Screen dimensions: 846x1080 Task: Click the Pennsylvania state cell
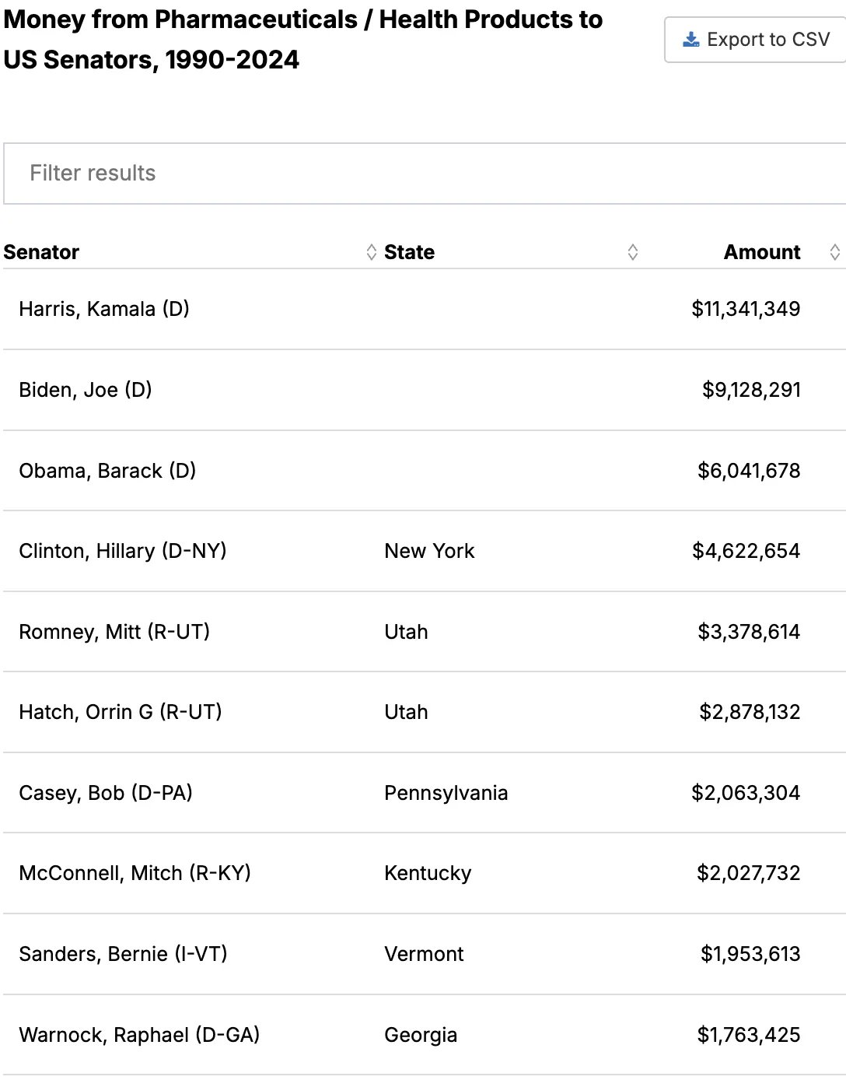[446, 793]
